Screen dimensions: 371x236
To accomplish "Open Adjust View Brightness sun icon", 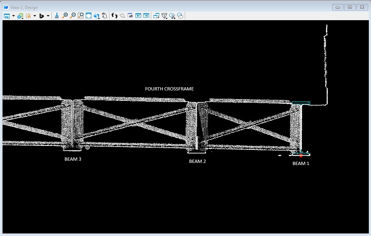I will pyautogui.click(x=28, y=16).
